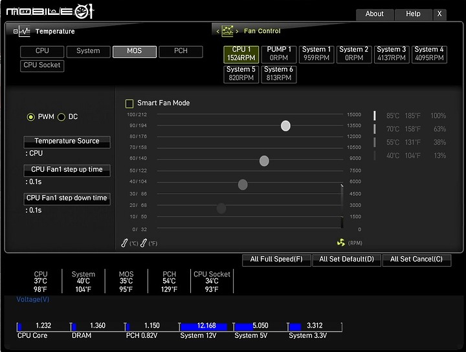Enable Smart Fan Mode checkbox

click(129, 103)
